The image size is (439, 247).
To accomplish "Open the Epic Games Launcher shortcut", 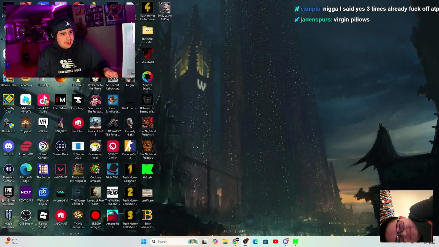I will point(9,196).
